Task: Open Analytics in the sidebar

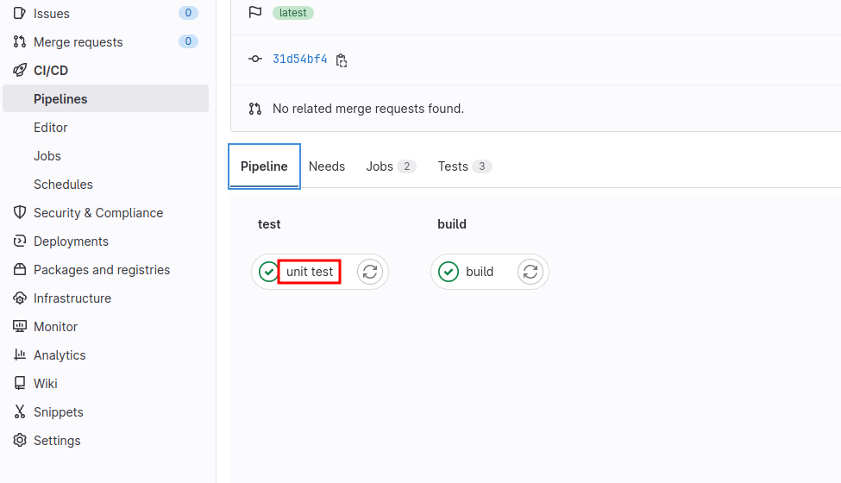Action: [x=60, y=354]
